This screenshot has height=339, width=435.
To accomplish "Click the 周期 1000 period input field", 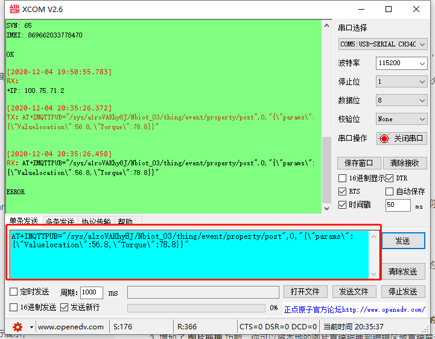I will point(92,293).
